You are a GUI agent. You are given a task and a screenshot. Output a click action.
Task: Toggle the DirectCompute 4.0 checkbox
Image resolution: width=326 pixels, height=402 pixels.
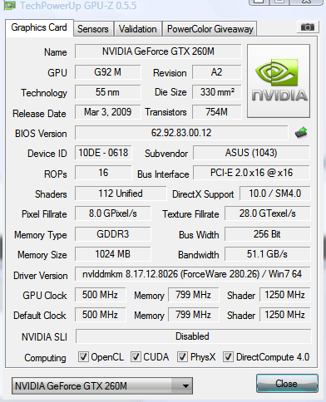228,356
